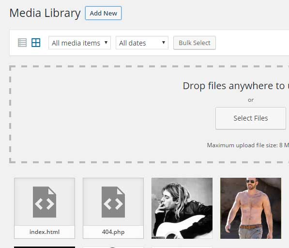Click the arrow on All dates filter
Screen dimensions: 289x248
pos(163,43)
